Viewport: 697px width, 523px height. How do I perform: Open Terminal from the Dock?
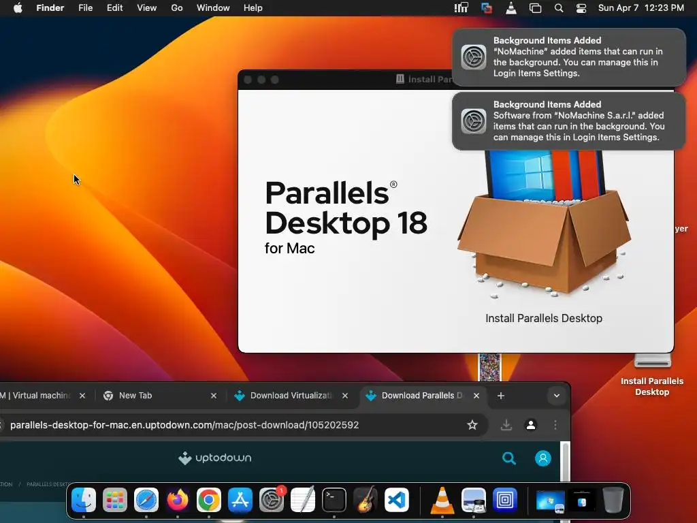tap(334, 500)
